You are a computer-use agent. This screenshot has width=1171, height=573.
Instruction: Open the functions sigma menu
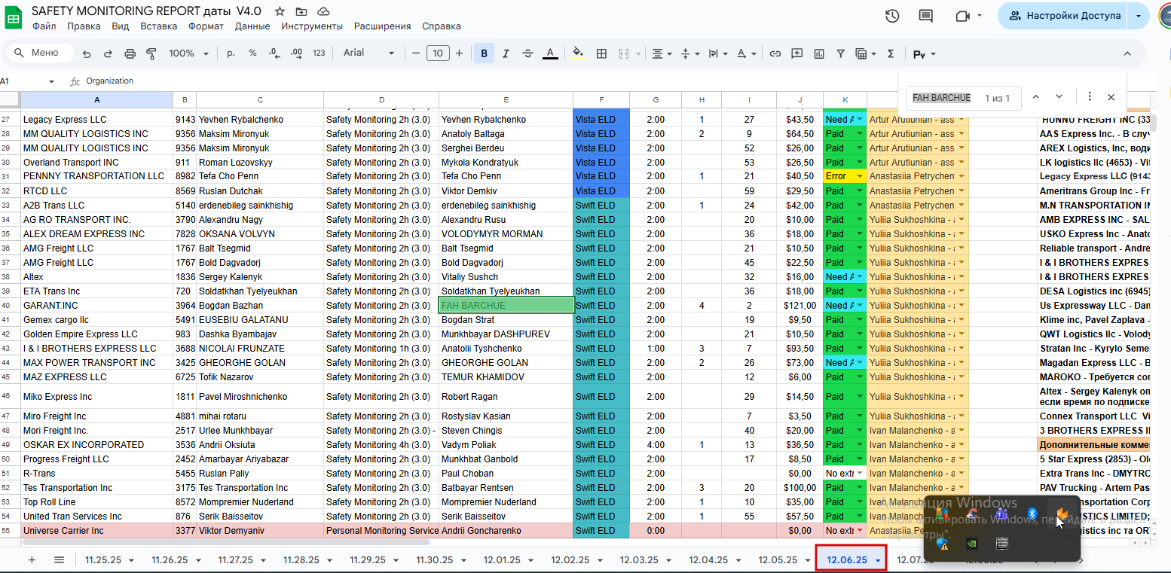point(891,53)
